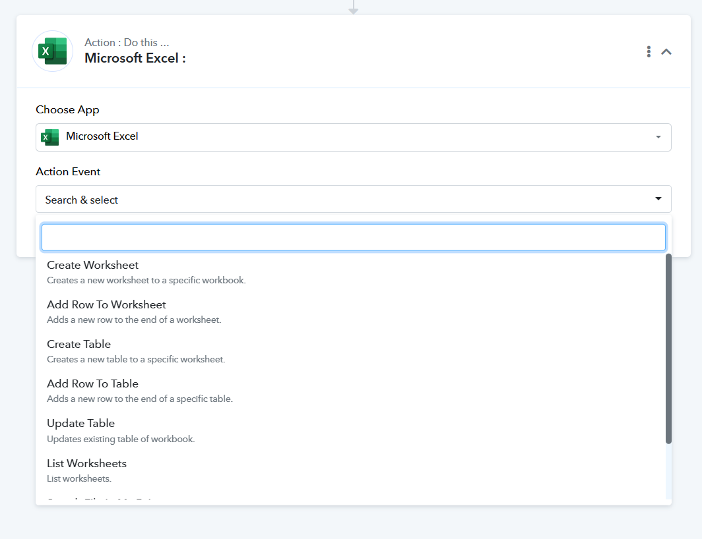This screenshot has width=702, height=539.
Task: Click the Microsoft Excel logo in header
Action: tap(52, 51)
